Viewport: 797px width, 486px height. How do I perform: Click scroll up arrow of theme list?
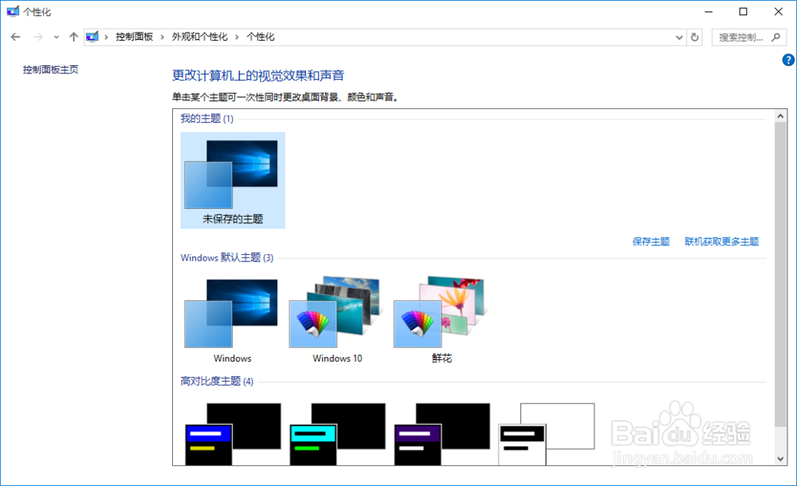click(781, 116)
